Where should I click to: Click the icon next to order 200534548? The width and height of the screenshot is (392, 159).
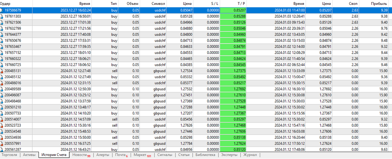point(2,131)
